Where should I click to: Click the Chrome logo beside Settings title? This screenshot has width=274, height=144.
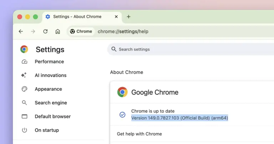point(24,49)
